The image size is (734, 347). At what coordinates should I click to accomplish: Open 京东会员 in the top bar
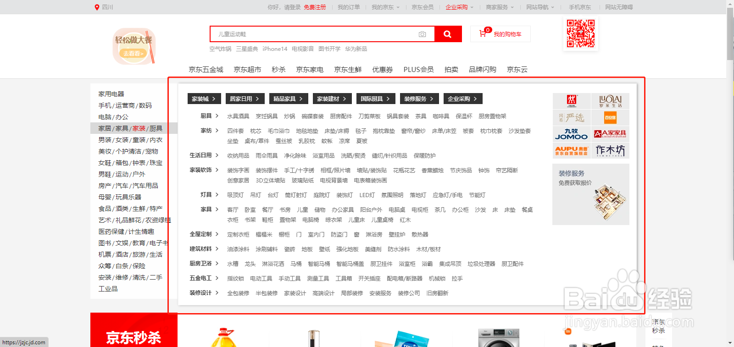(x=423, y=7)
